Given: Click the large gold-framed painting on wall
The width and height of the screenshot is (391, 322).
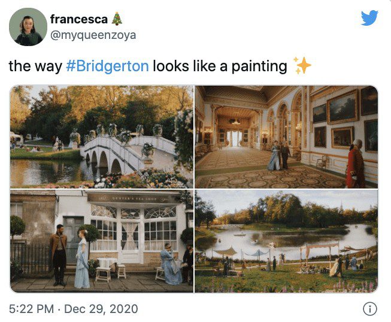Looking at the screenshot, I should tap(343, 107).
